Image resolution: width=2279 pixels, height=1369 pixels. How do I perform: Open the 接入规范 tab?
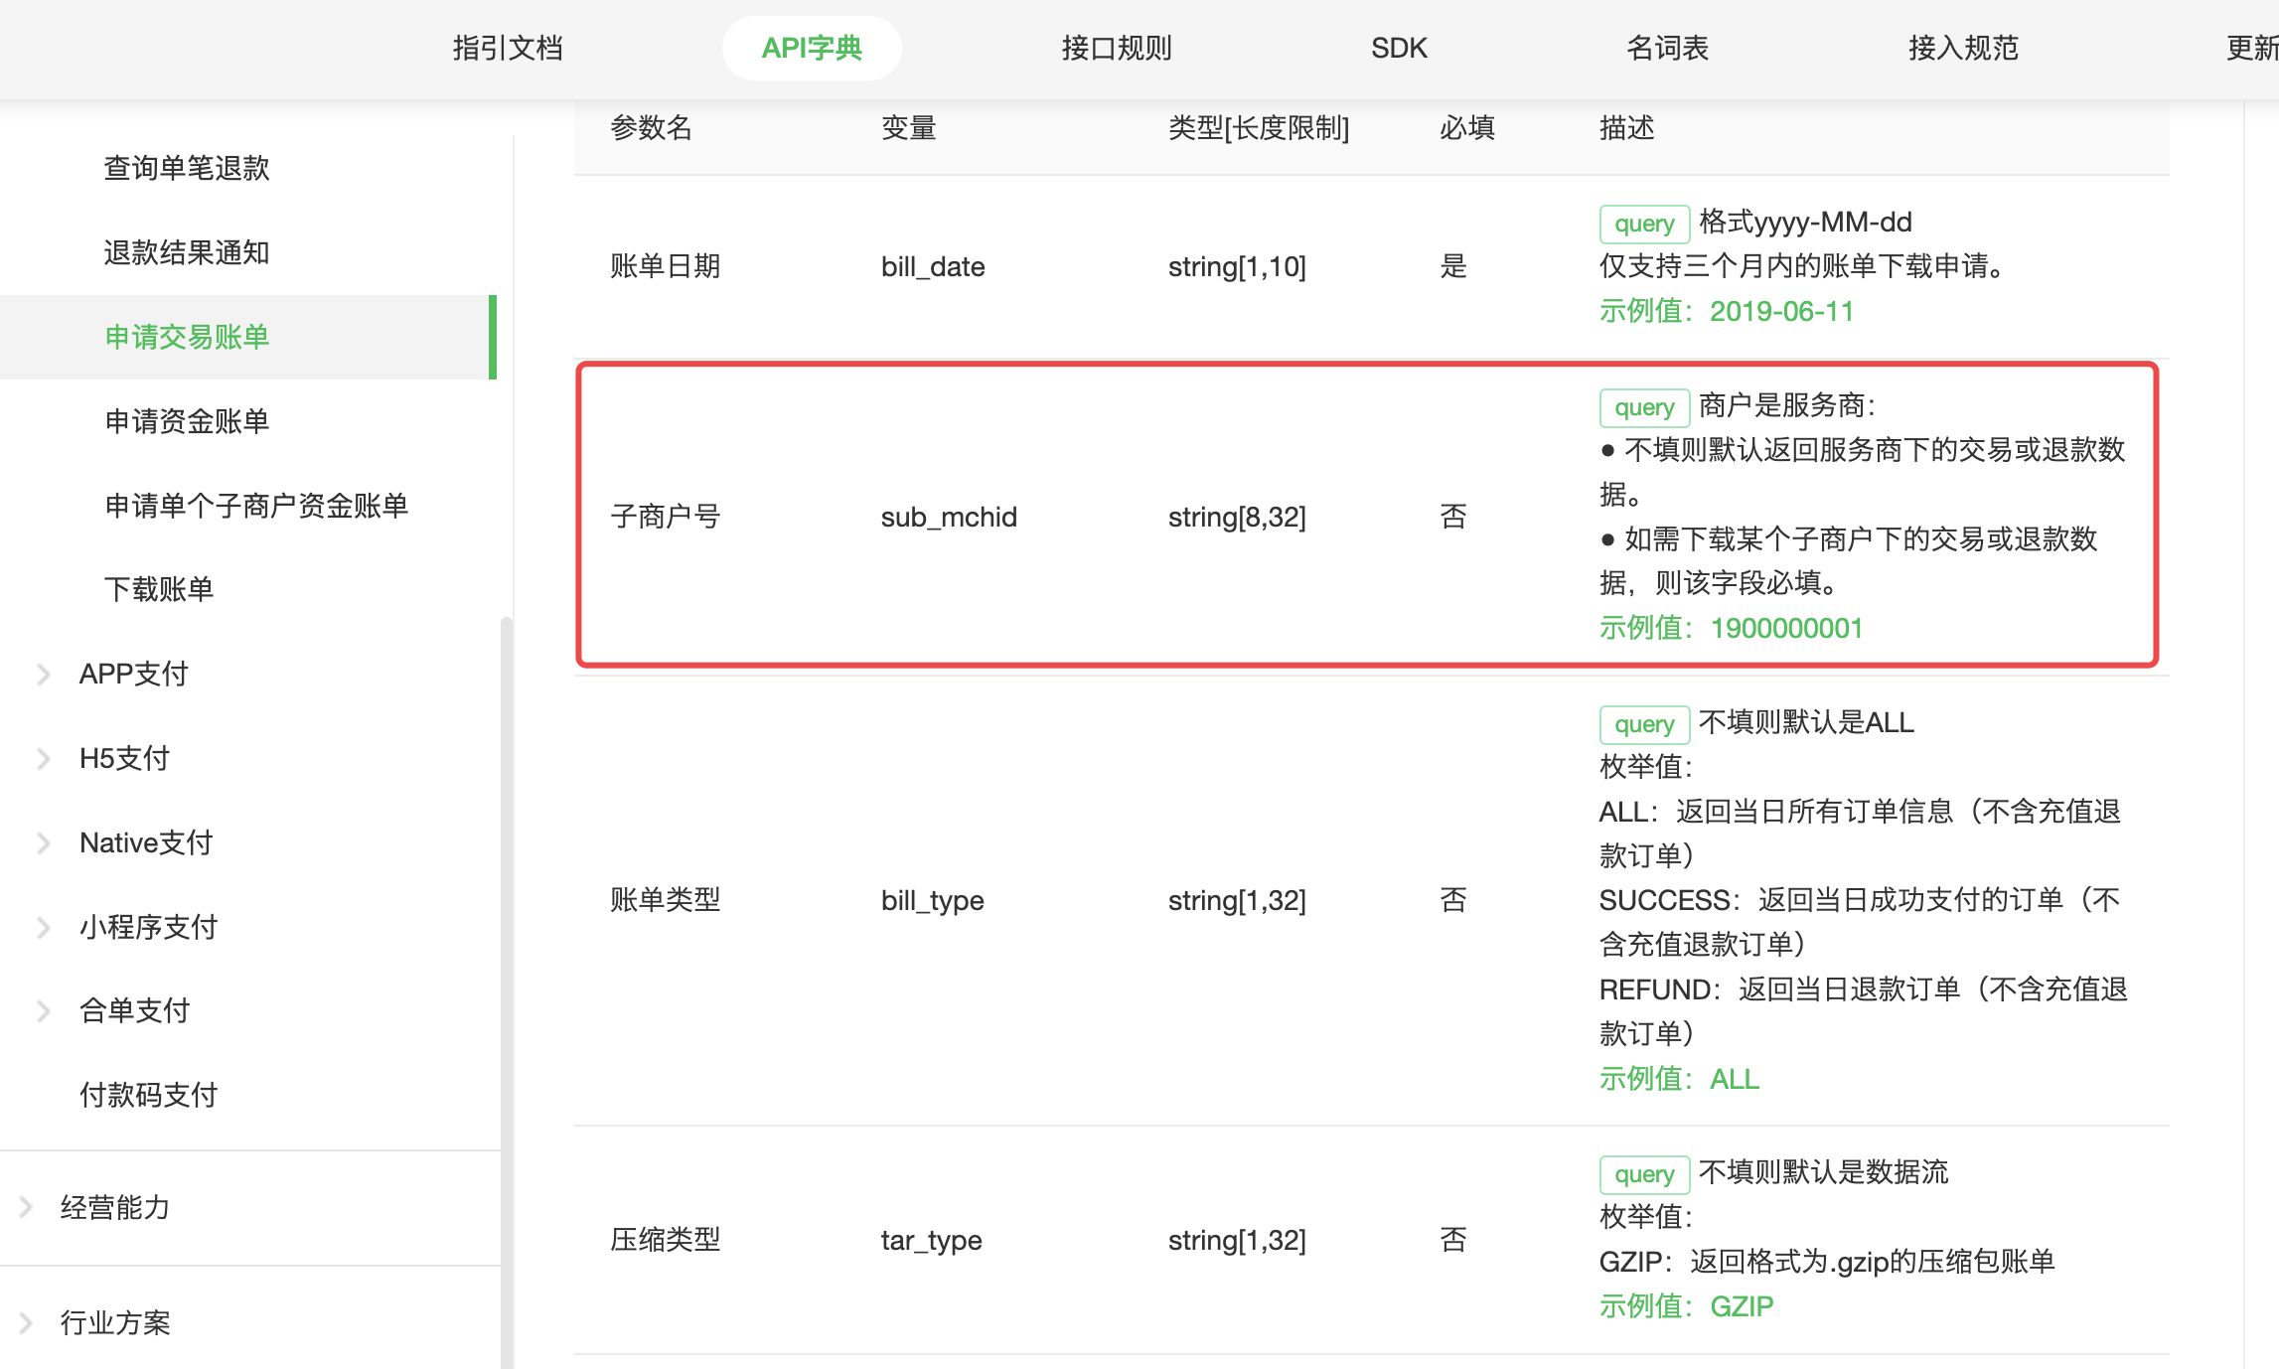pyautogui.click(x=1962, y=48)
